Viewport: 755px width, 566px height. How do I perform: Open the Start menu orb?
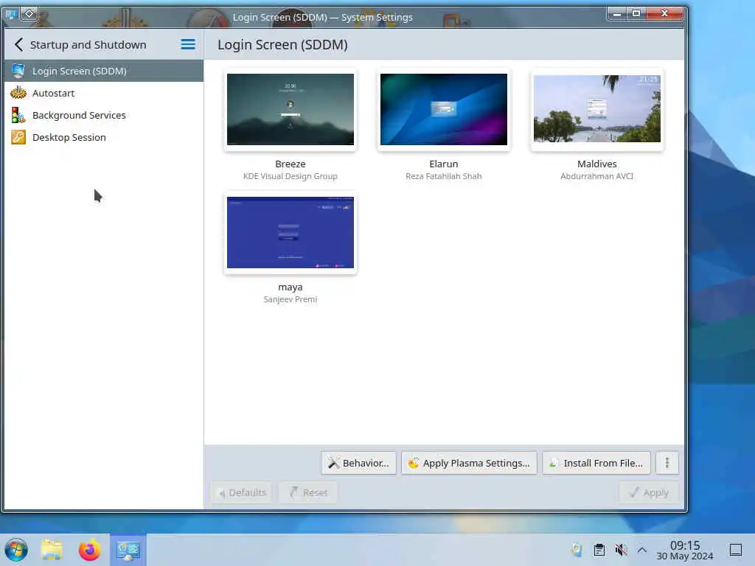click(16, 550)
